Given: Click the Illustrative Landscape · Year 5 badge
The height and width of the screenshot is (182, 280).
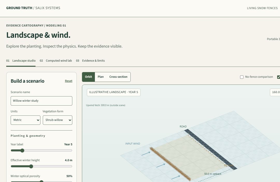Looking at the screenshot, I should coord(114,92).
